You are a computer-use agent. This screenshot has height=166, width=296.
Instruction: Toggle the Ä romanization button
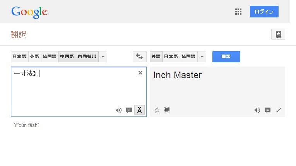(x=140, y=110)
